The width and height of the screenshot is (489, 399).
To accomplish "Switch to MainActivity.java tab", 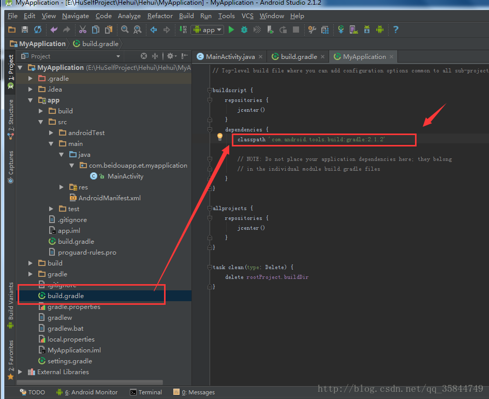I will click(230, 57).
